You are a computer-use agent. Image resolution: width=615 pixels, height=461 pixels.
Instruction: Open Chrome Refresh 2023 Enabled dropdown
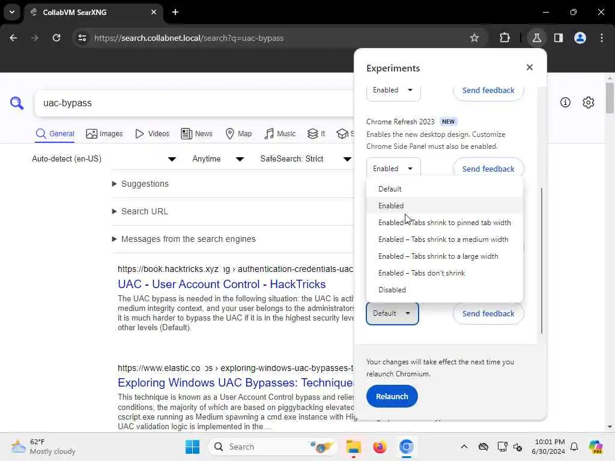pyautogui.click(x=393, y=168)
